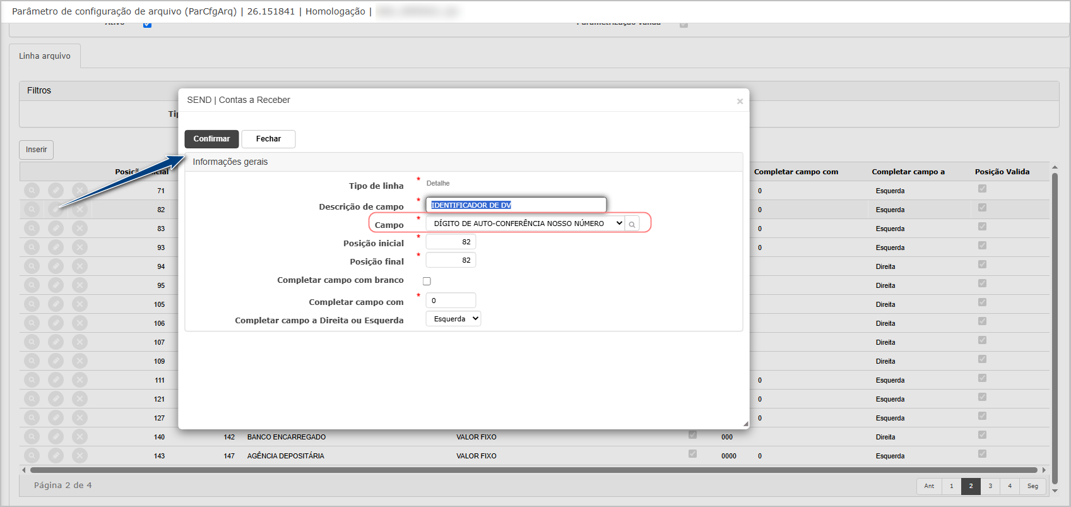
Task: Delete the row with initial position 107
Action: tap(80, 342)
